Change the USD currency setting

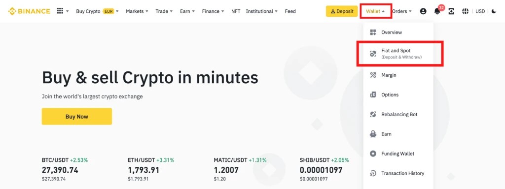pyautogui.click(x=480, y=11)
